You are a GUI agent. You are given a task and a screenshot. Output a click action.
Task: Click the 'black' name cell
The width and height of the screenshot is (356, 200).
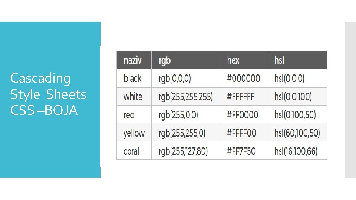(132, 79)
